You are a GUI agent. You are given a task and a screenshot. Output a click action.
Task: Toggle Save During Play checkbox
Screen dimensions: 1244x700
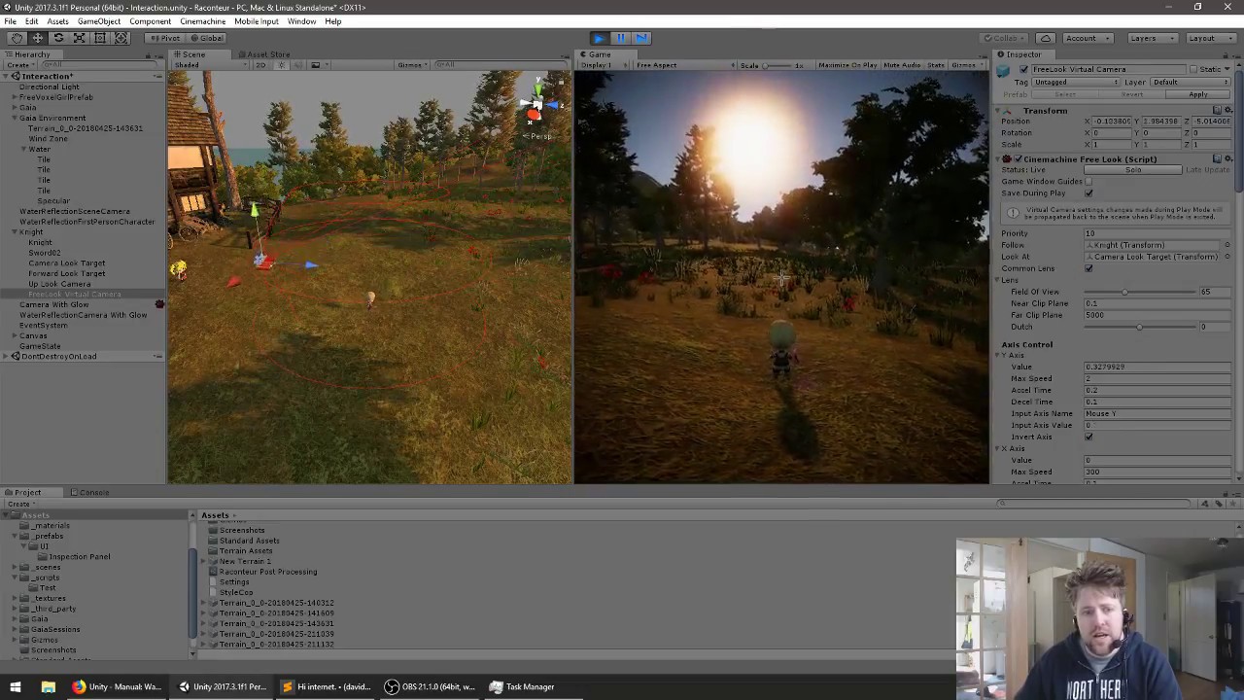(x=1088, y=193)
